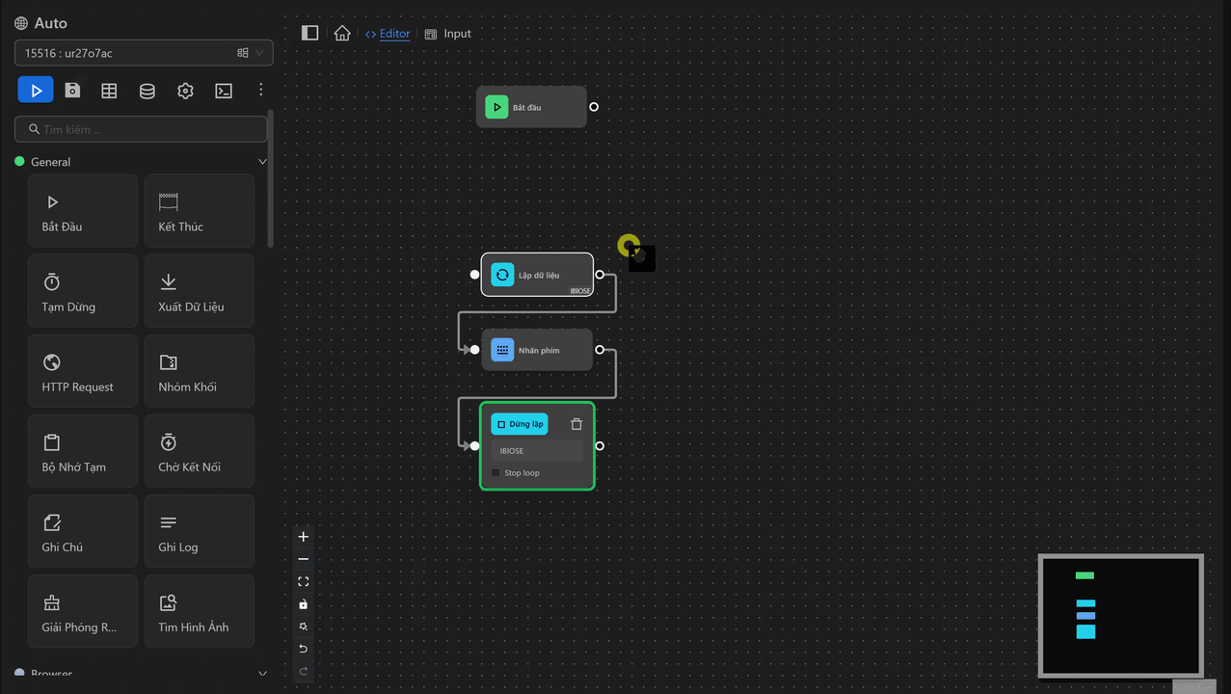The width and height of the screenshot is (1231, 694).
Task: Collapse the General blocks section
Action: tap(262, 162)
